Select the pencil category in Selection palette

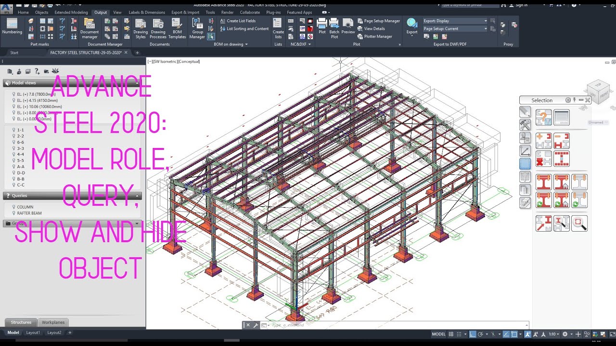coord(525,112)
